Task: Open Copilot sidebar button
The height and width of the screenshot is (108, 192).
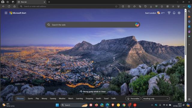Action: point(189,6)
